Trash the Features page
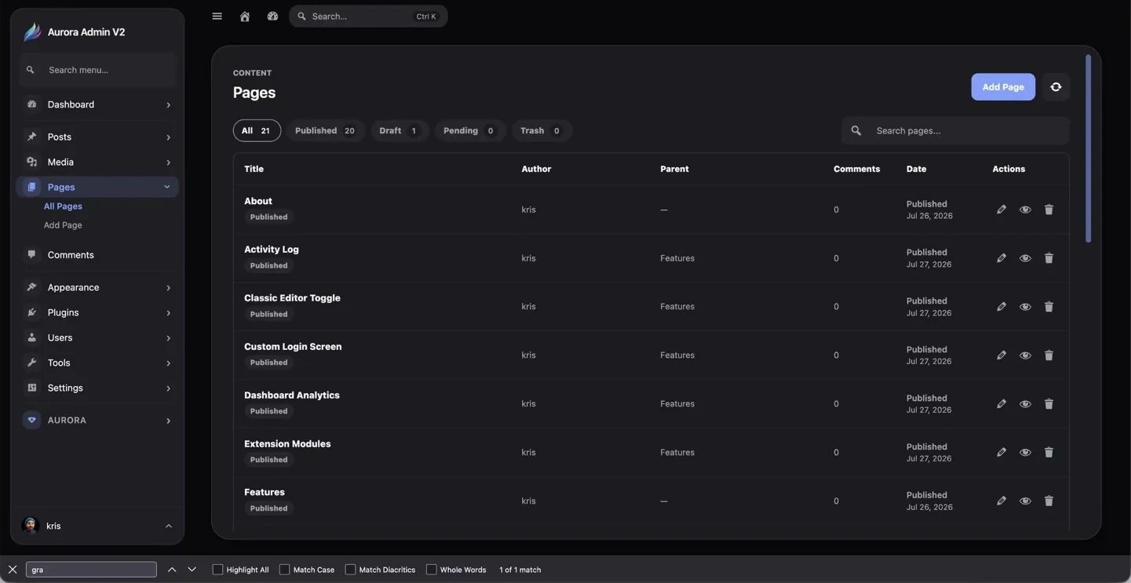Image resolution: width=1131 pixels, height=583 pixels. click(x=1049, y=501)
